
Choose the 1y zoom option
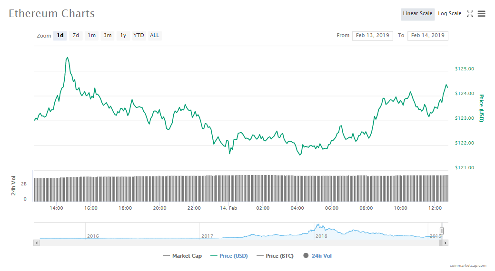[x=123, y=36]
